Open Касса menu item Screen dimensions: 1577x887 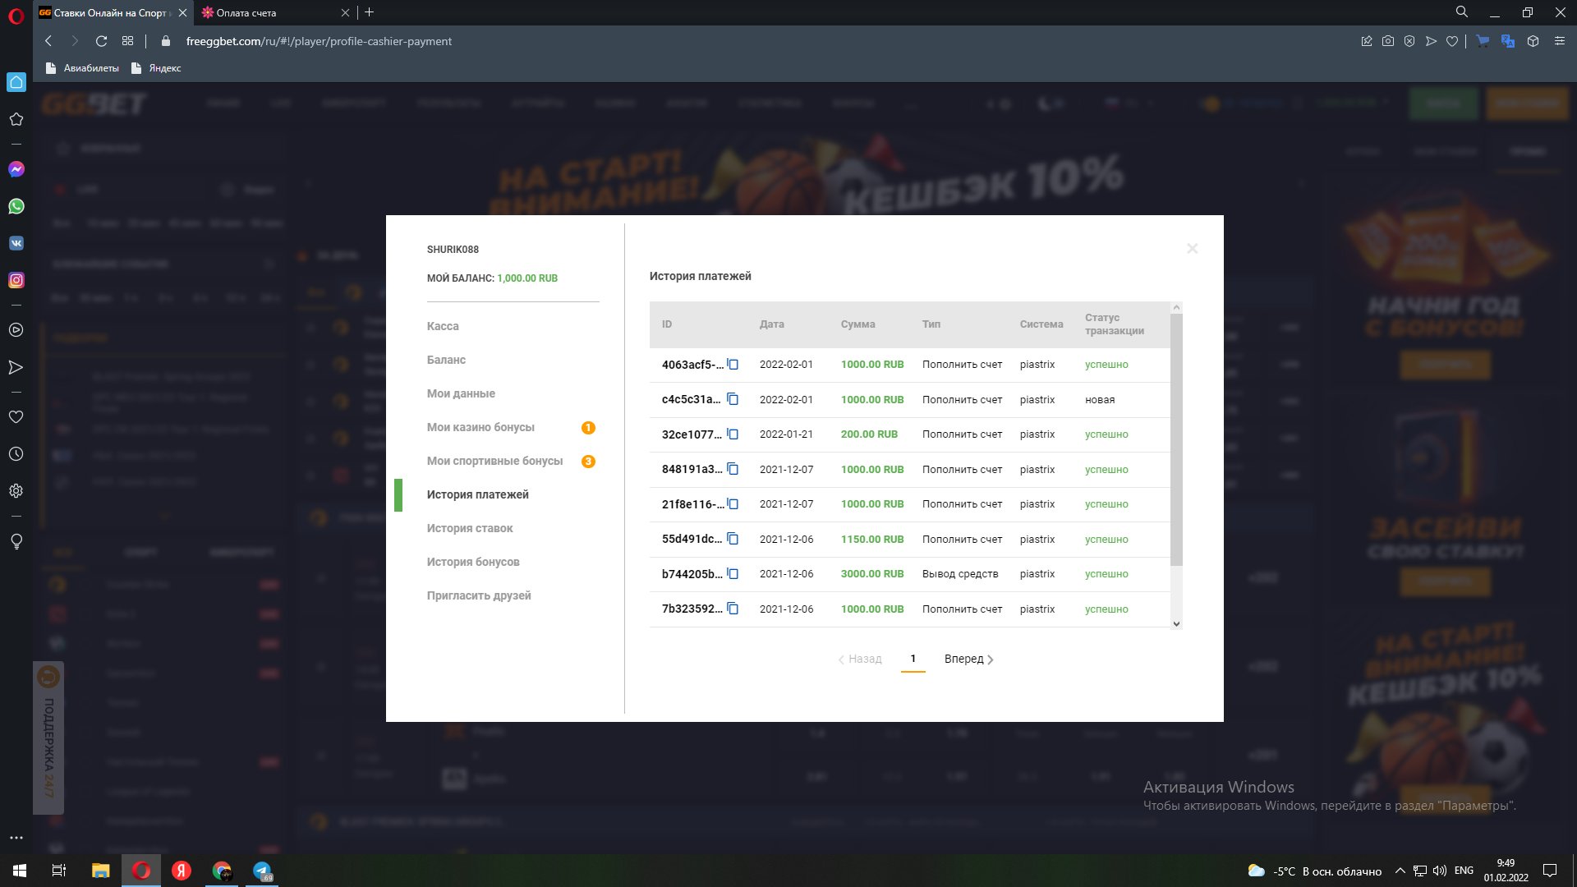pos(443,326)
